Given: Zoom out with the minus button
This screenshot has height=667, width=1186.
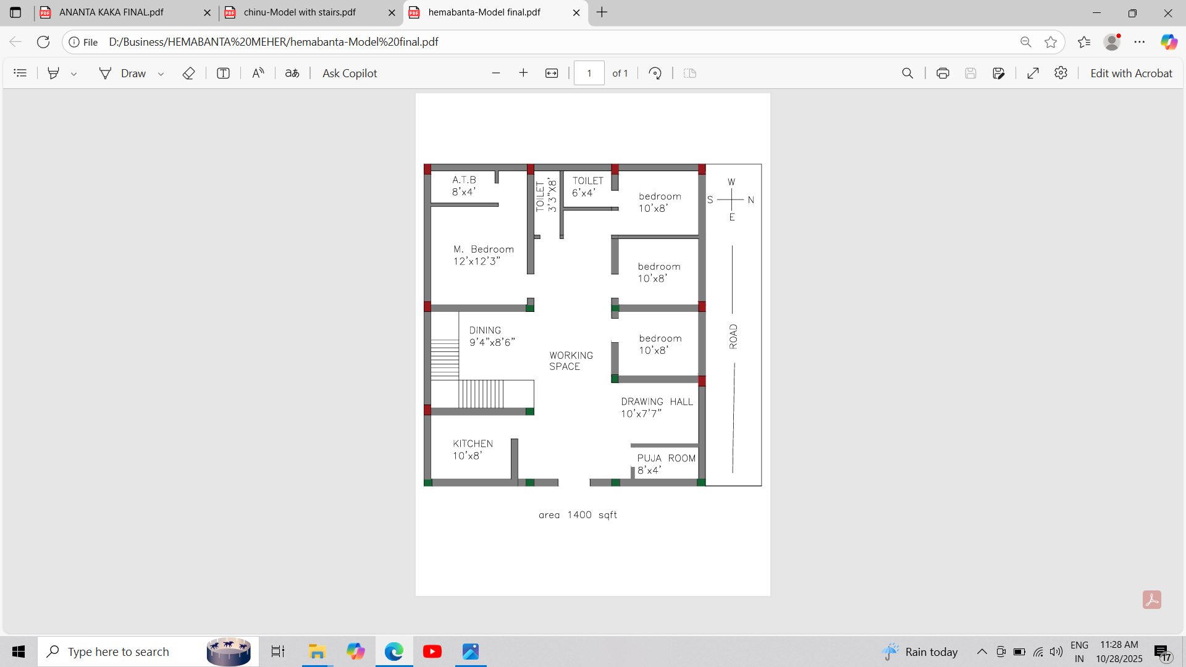Looking at the screenshot, I should (496, 73).
